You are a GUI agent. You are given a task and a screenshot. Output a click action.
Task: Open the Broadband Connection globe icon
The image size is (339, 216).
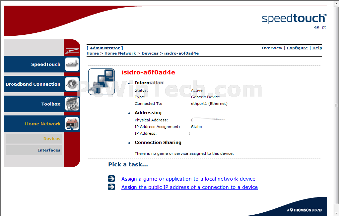click(x=72, y=84)
